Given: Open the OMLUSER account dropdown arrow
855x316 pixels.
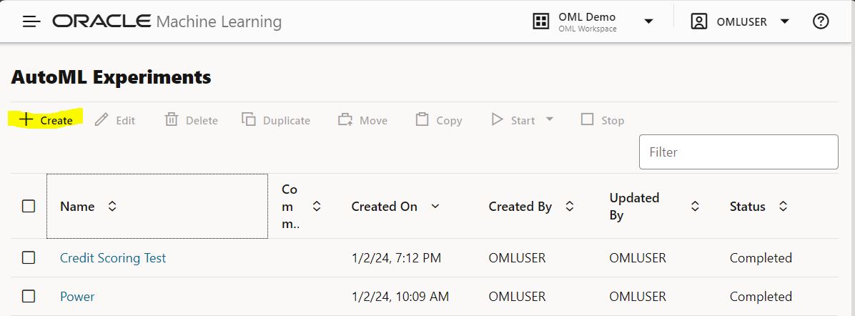Looking at the screenshot, I should pos(784,21).
